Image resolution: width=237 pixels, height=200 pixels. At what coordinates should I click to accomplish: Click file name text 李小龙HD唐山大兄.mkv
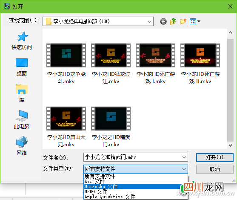(66, 141)
